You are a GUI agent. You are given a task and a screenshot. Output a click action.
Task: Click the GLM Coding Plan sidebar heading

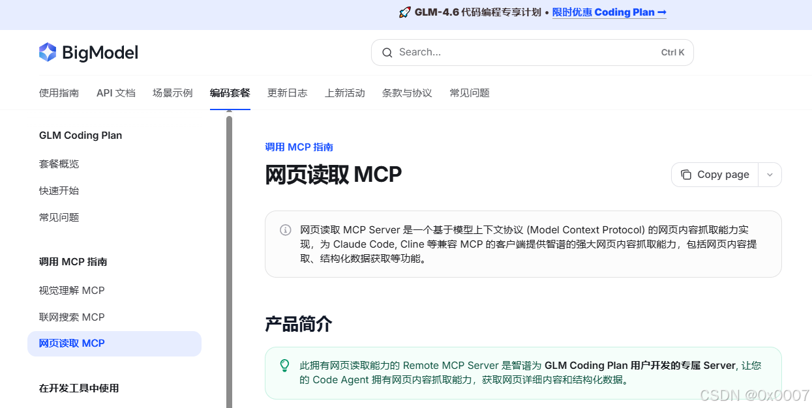81,136
